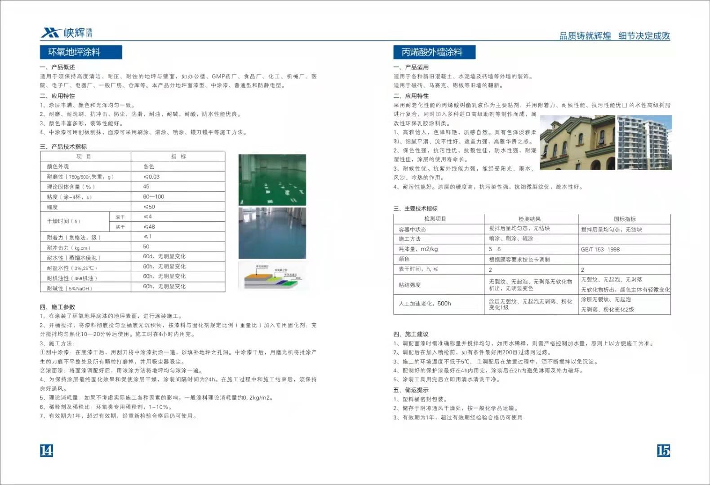This screenshot has width=710, height=485.
Task: Click the 五、储运提示 section heading
Action: 411,390
